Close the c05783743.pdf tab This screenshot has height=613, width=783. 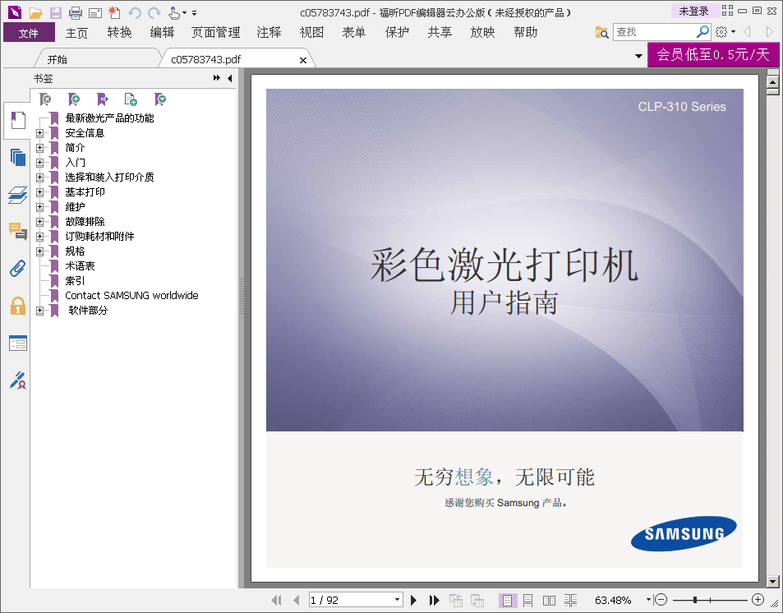point(302,60)
